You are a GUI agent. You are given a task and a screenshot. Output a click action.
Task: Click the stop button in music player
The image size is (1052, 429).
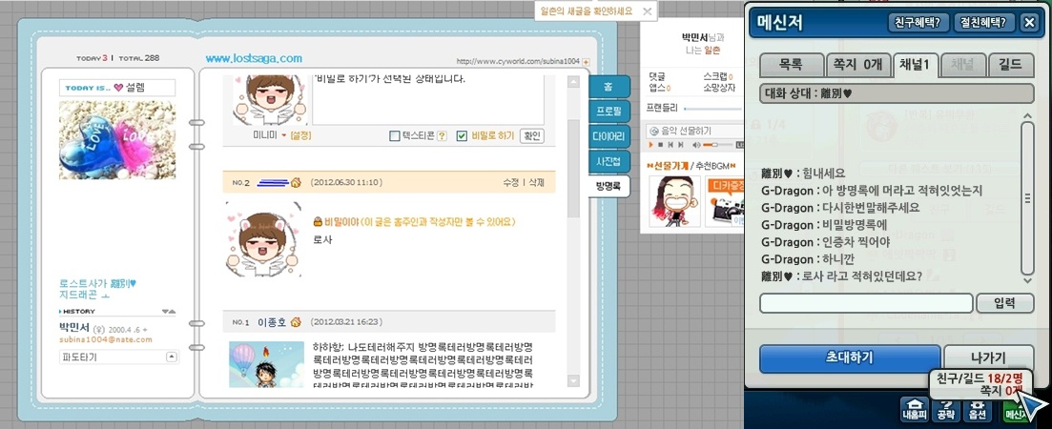(x=660, y=145)
